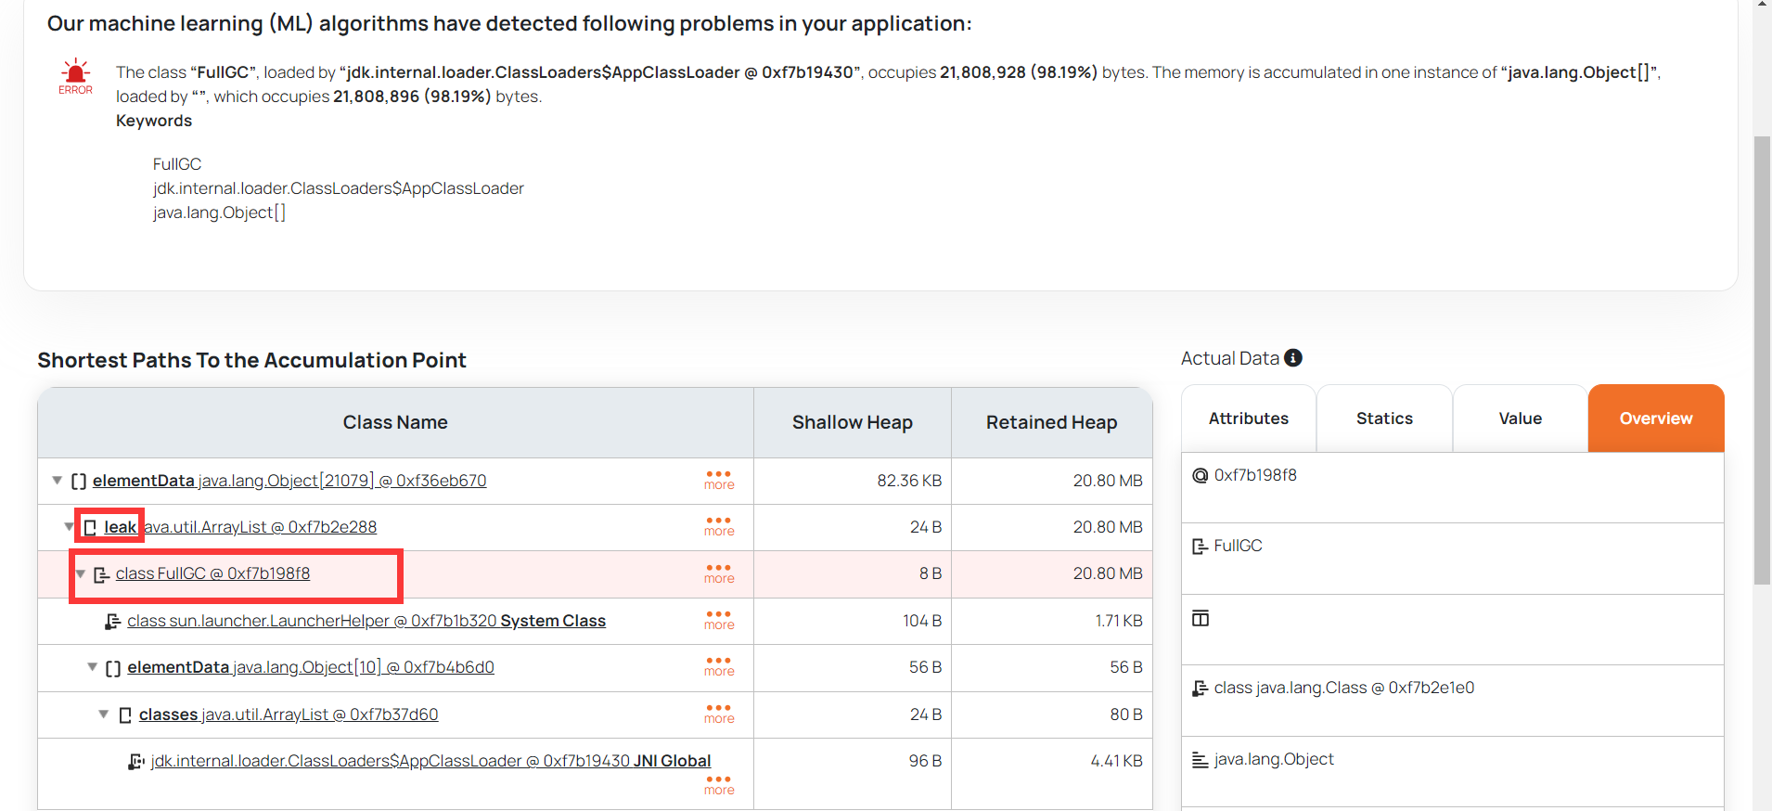The height and width of the screenshot is (811, 1772).
Task: Switch to the Value tab
Action: click(1521, 418)
